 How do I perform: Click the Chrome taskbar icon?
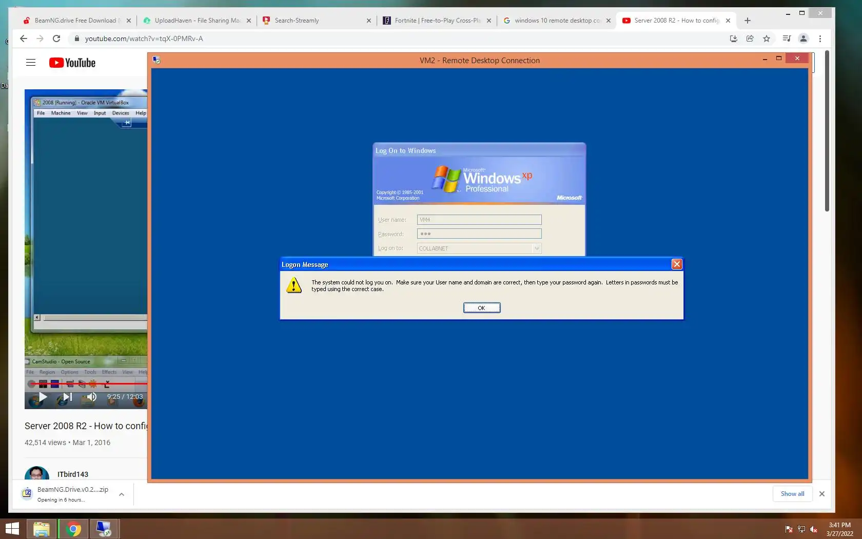pyautogui.click(x=73, y=529)
